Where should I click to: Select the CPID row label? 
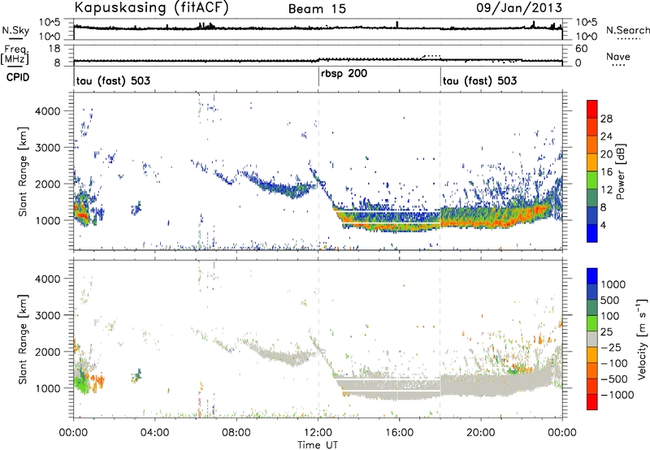tap(18, 77)
